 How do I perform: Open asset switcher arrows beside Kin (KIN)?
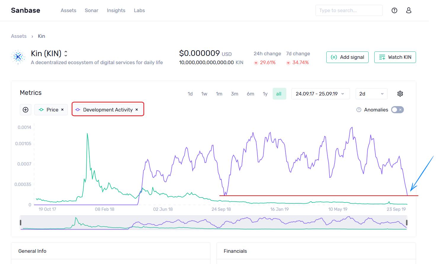[x=66, y=54]
